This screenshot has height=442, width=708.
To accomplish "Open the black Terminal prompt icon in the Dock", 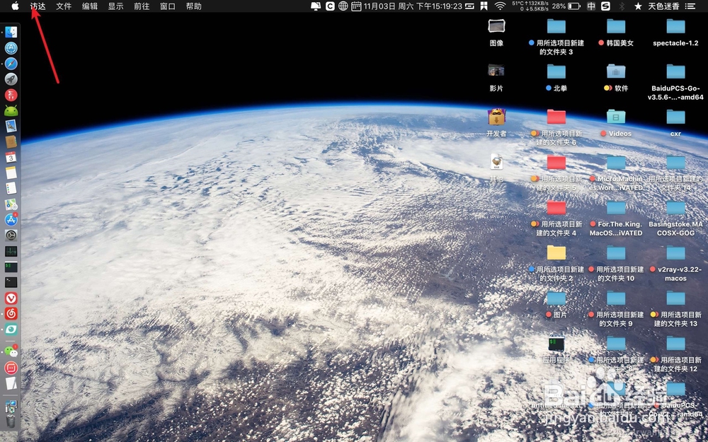I will click(11, 282).
